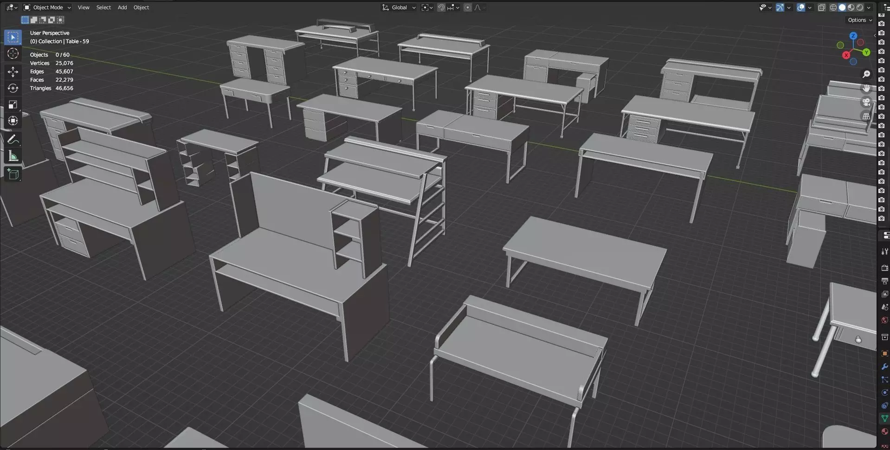Click the Properties editor type button
Viewport: 890px width, 450px height.
click(x=885, y=236)
